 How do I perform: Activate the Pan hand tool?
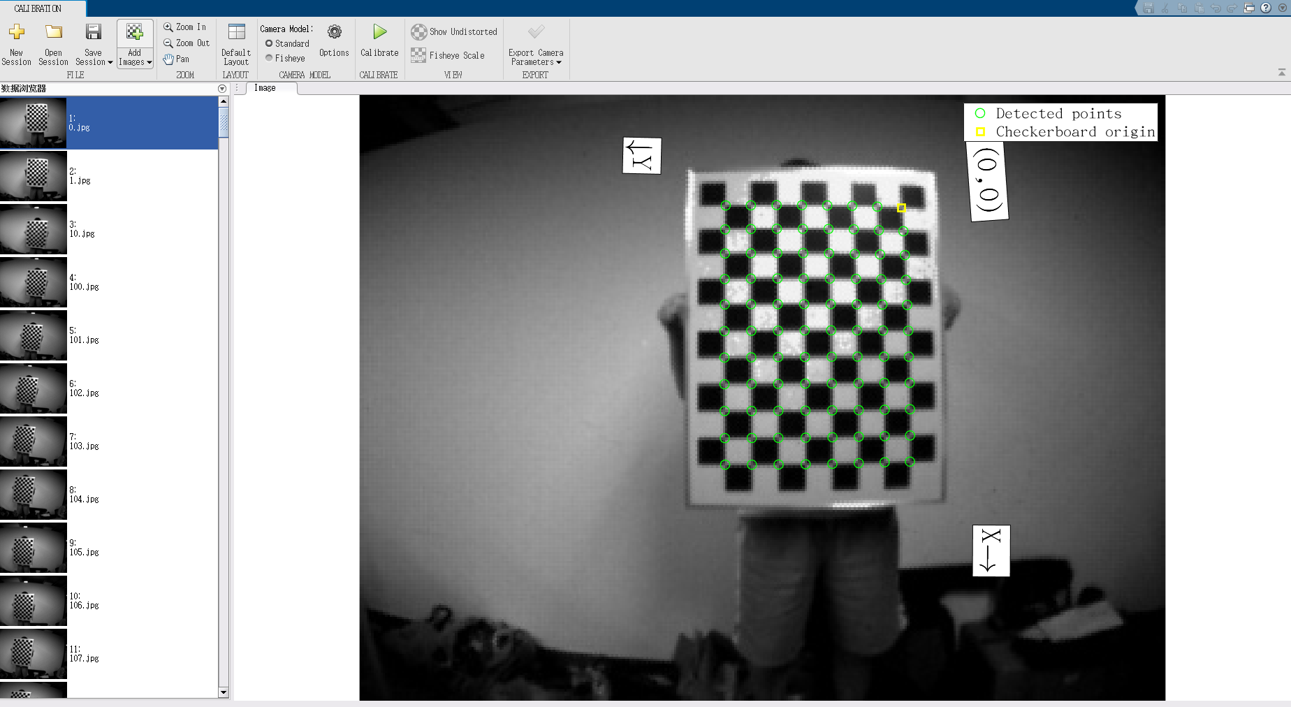click(176, 59)
